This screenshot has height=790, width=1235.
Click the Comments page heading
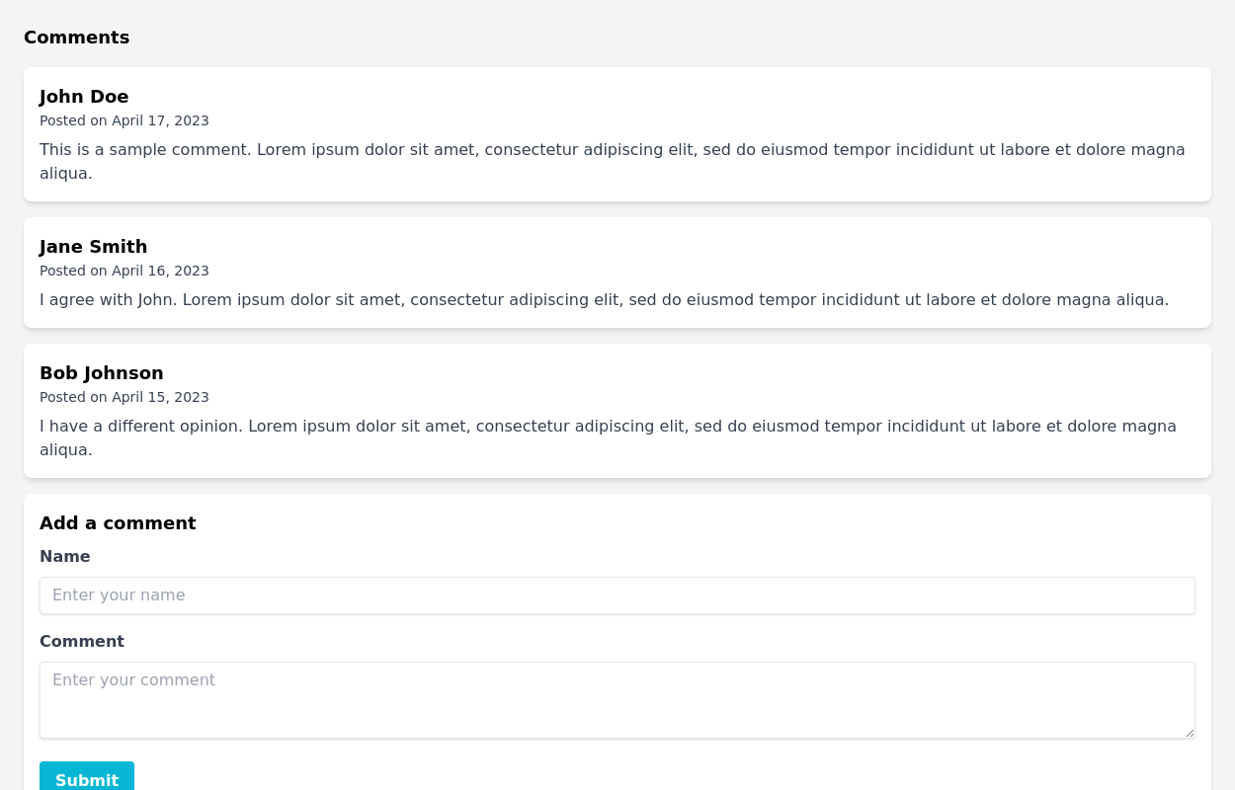point(77,38)
